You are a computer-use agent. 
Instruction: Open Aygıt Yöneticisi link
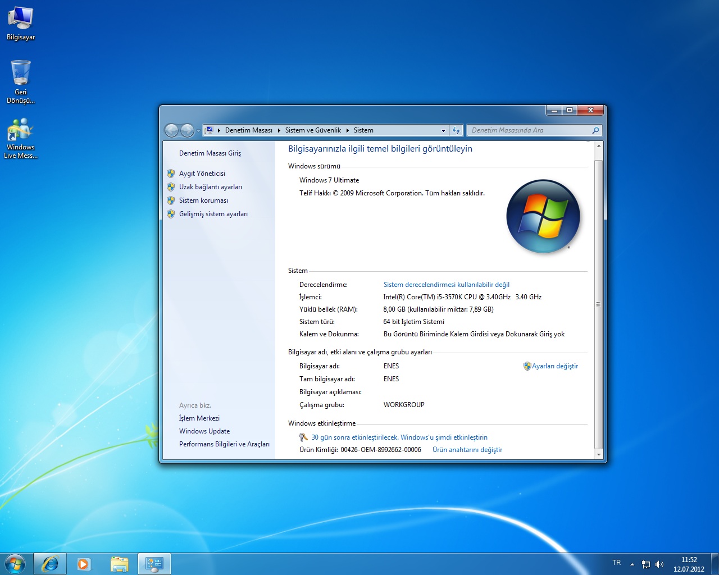pyautogui.click(x=202, y=174)
